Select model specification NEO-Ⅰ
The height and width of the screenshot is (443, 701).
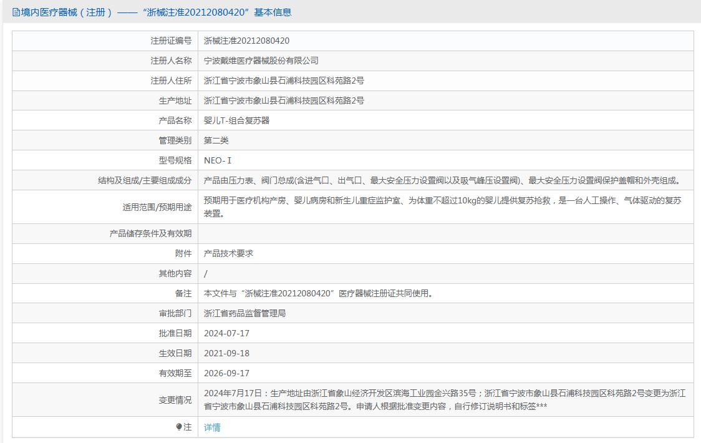pos(218,160)
